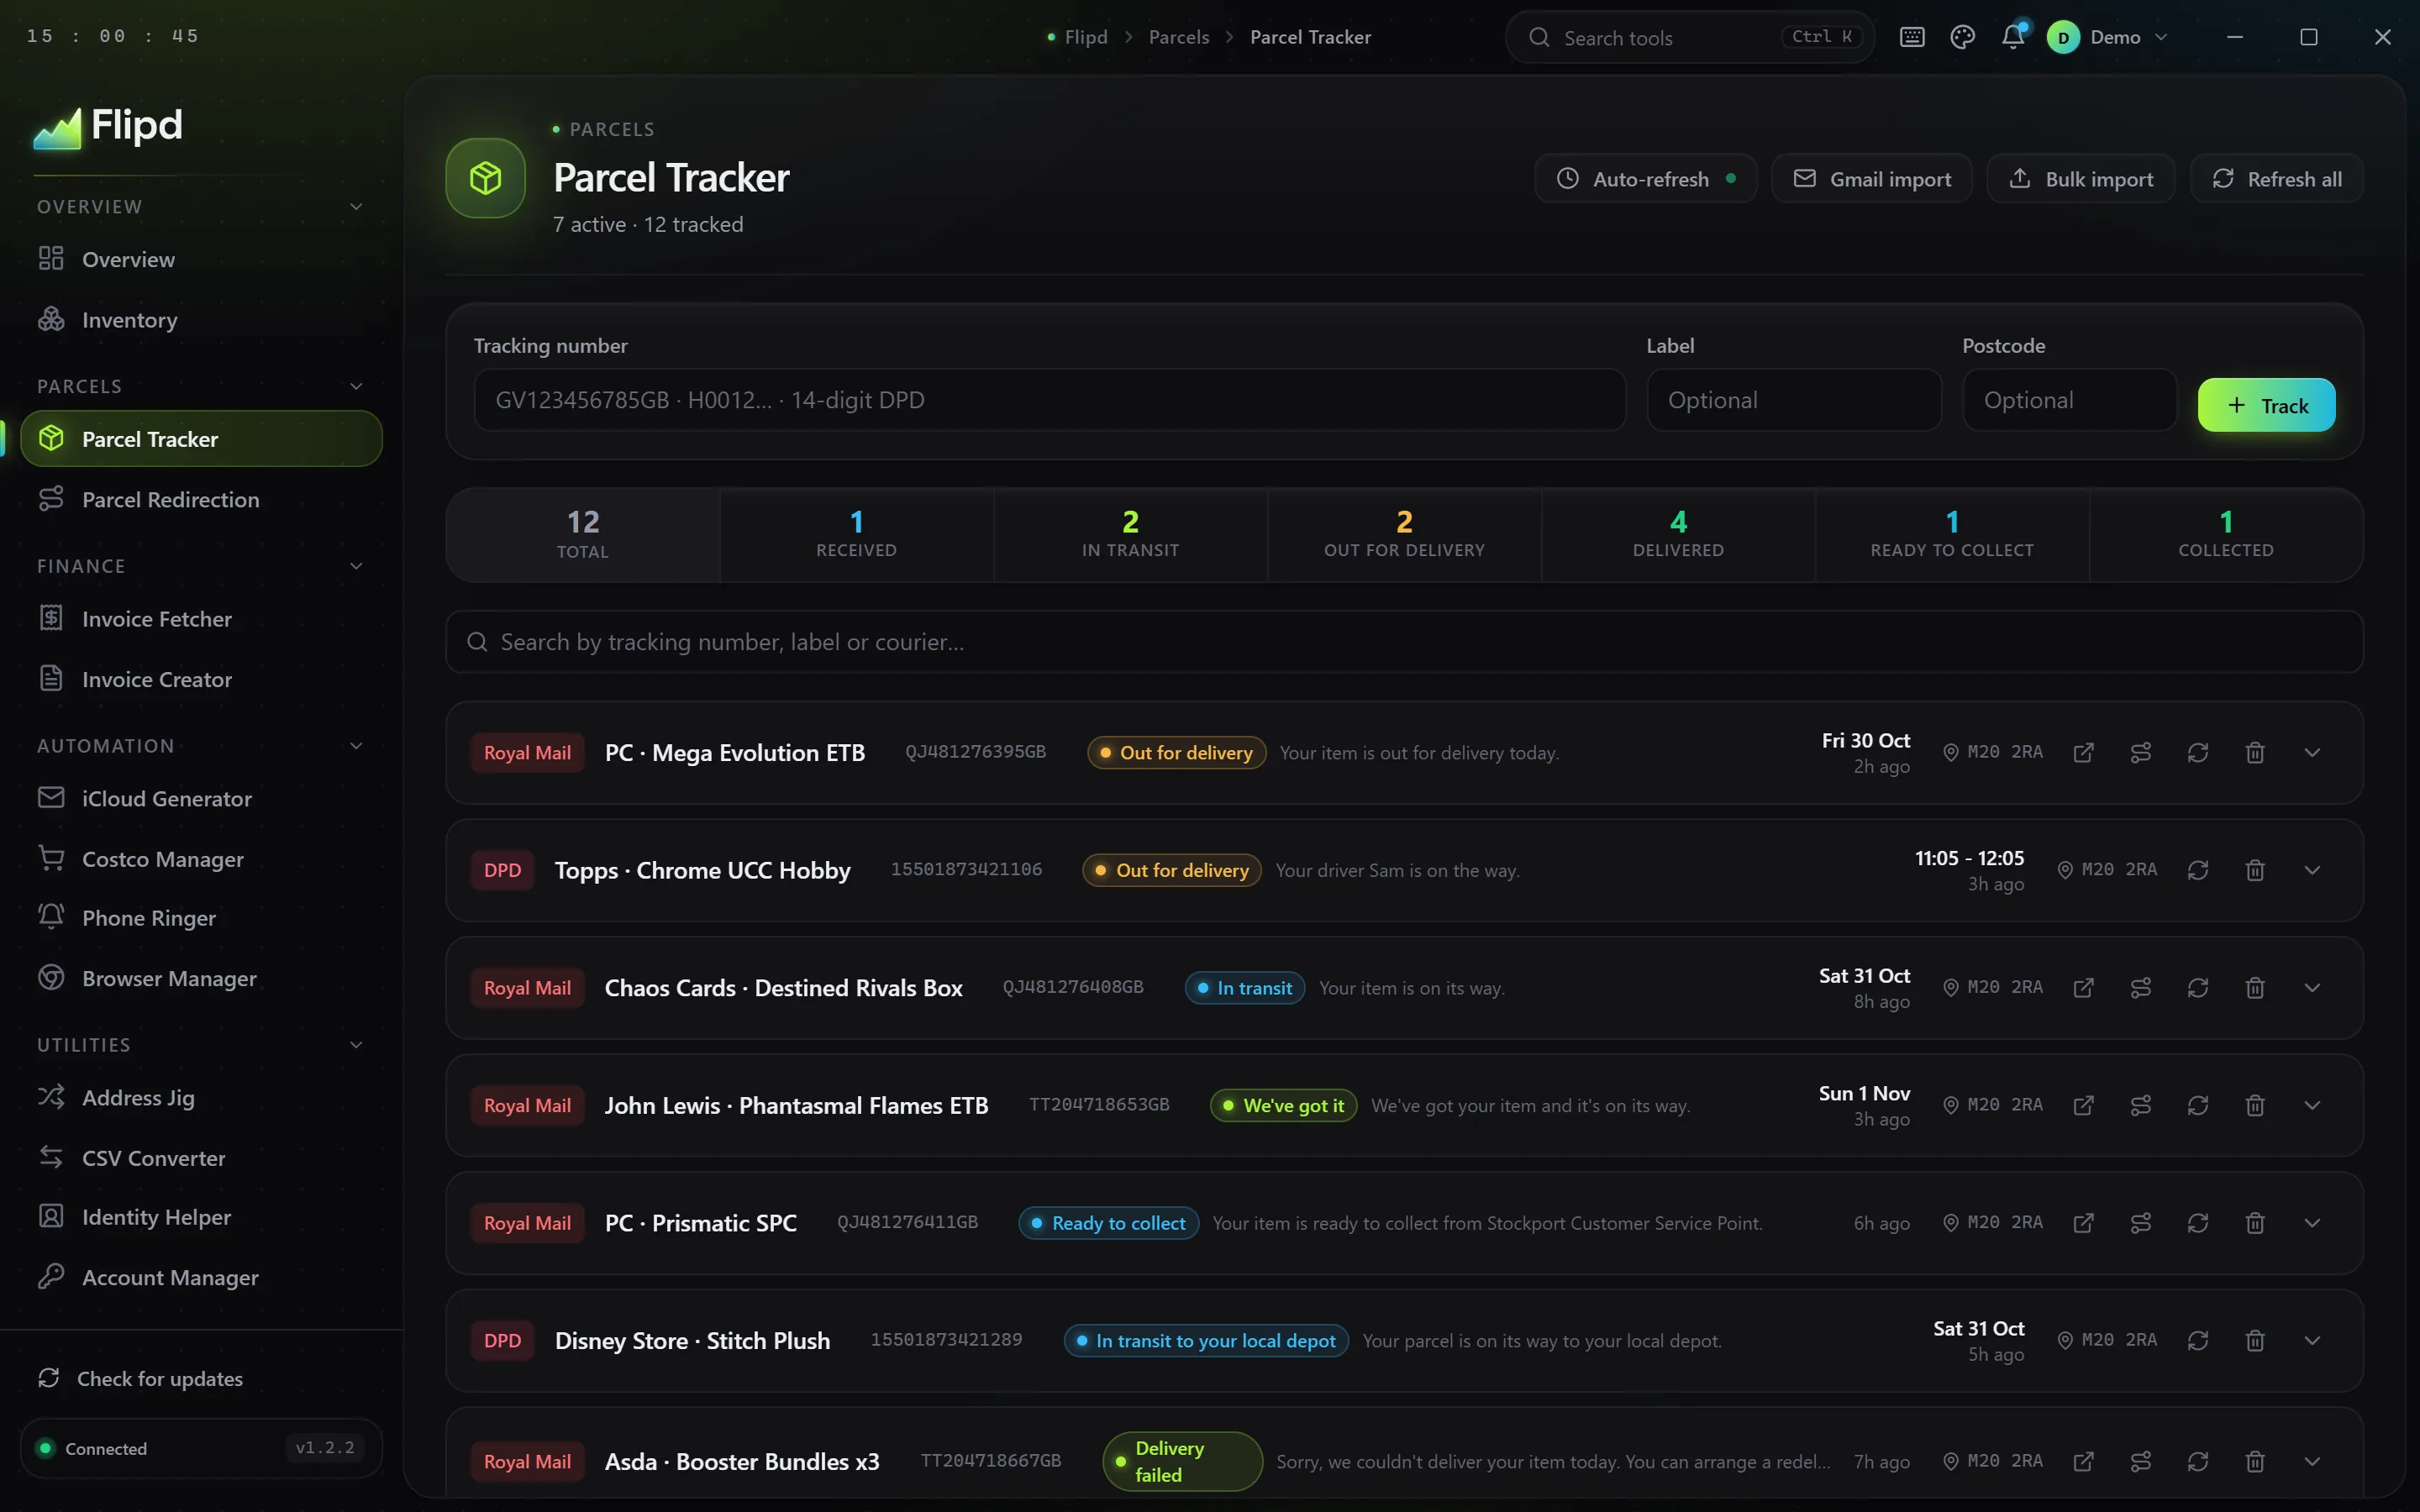Screen dimensions: 2420x1512
Task: Open external link for Mega Evolution ETB
Action: 2083,753
